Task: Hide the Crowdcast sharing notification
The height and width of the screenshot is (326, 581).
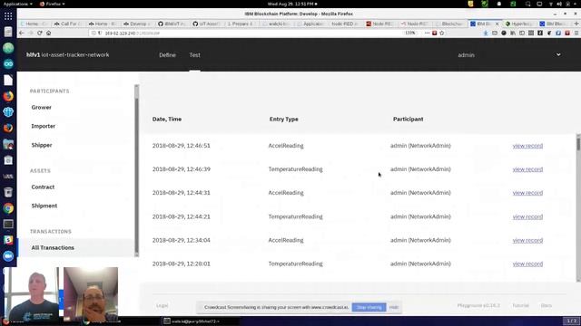Action: pyautogui.click(x=393, y=307)
